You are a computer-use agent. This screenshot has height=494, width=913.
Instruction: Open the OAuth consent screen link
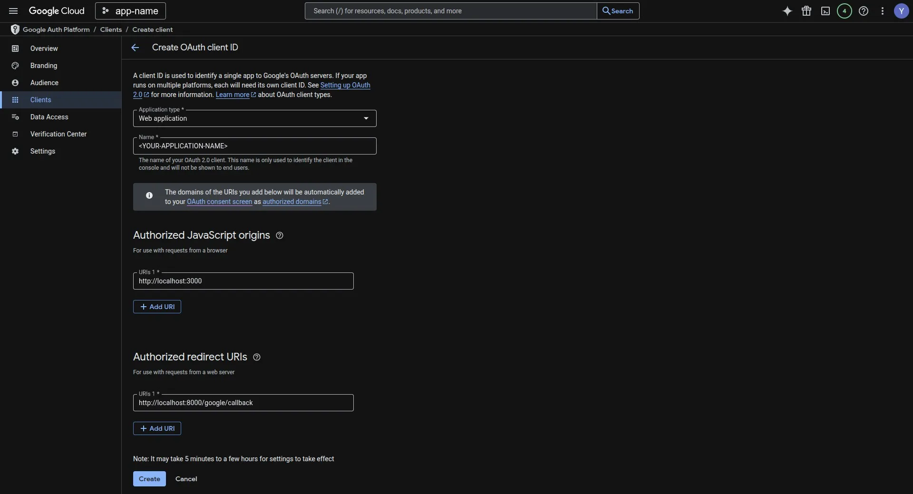[220, 202]
